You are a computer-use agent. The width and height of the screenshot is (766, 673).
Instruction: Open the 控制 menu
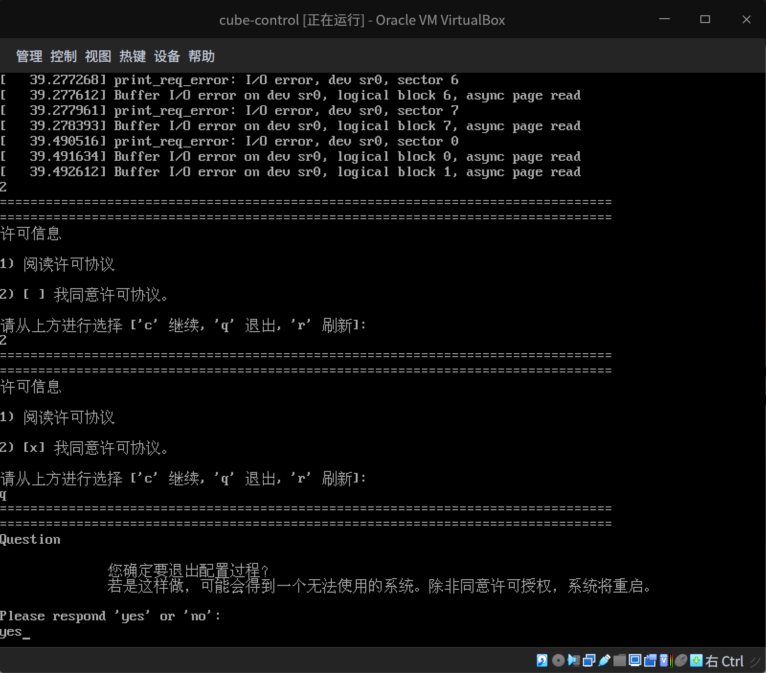coord(63,56)
